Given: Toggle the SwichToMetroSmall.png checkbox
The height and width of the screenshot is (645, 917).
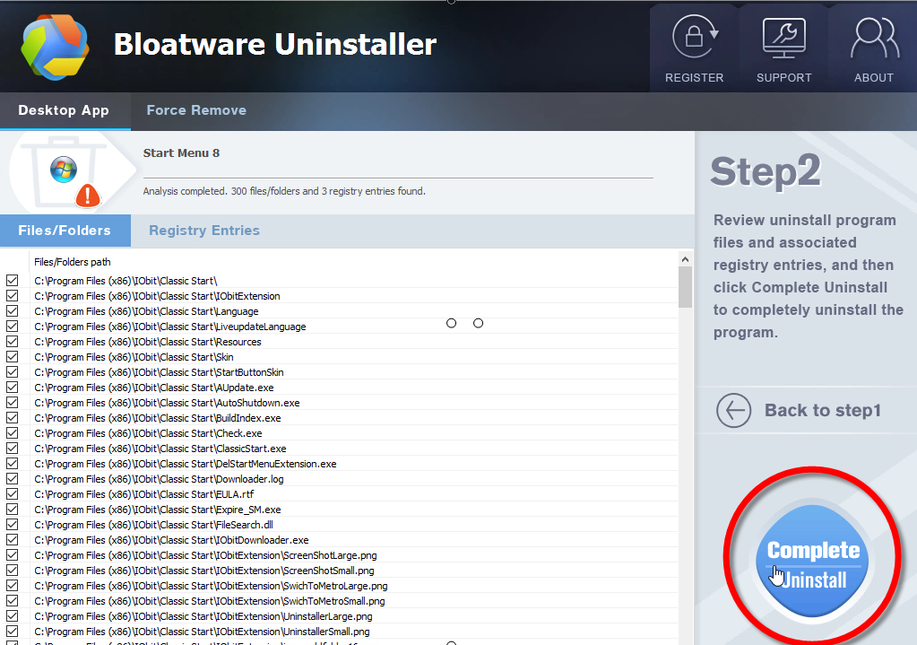Looking at the screenshot, I should pos(13,600).
